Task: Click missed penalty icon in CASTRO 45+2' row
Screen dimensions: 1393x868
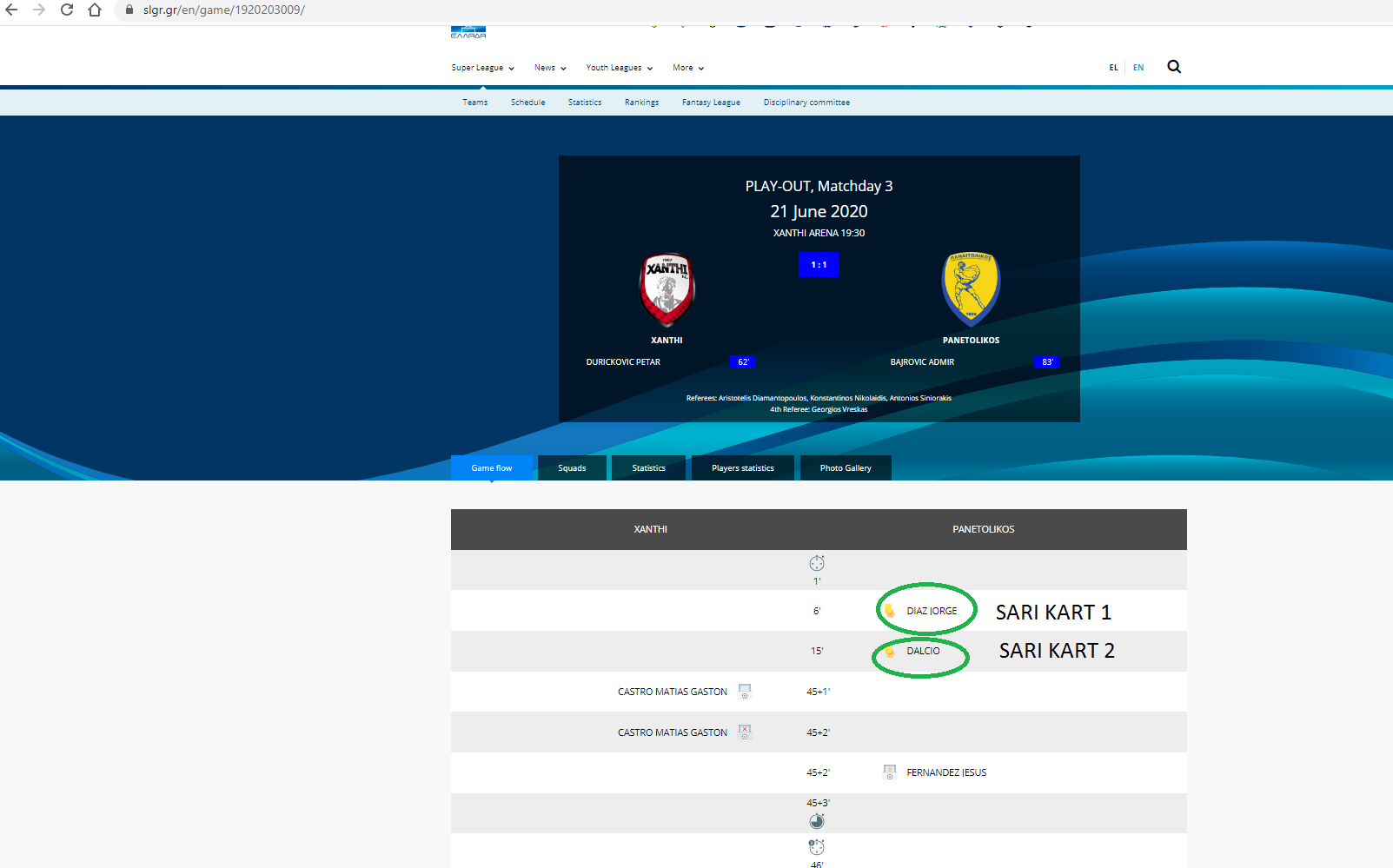Action: pyautogui.click(x=745, y=732)
